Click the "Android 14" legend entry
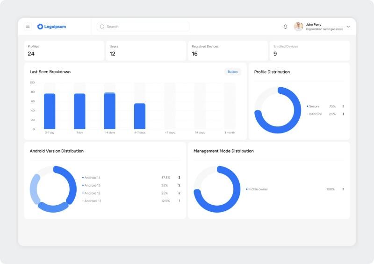The image size is (374, 264). click(91, 178)
